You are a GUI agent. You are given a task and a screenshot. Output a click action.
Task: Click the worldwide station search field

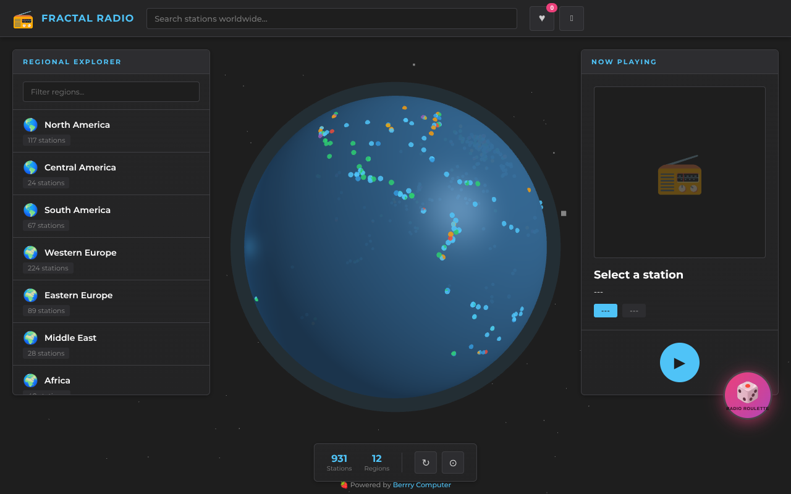[x=331, y=19]
